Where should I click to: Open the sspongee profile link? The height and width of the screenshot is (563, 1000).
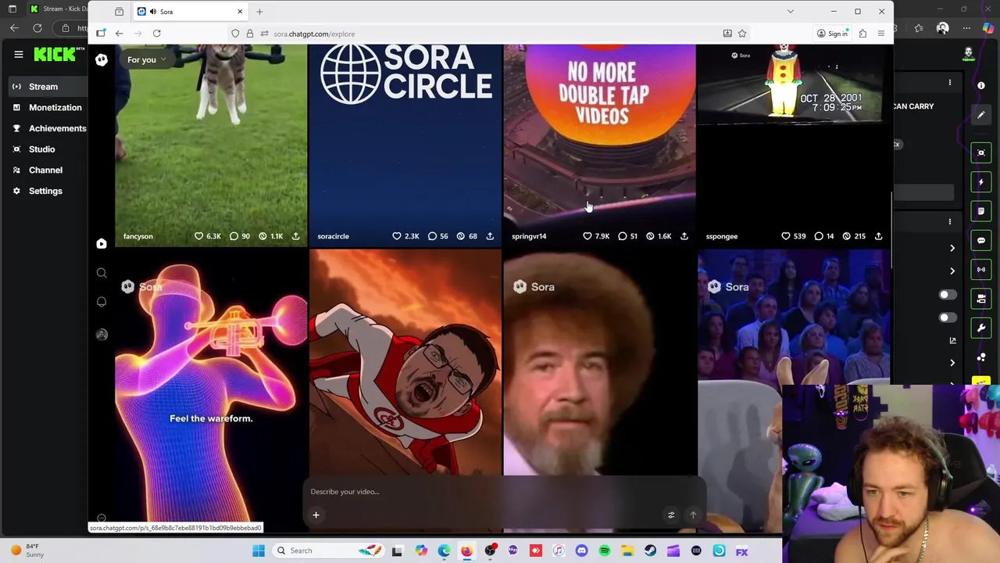pyautogui.click(x=722, y=236)
